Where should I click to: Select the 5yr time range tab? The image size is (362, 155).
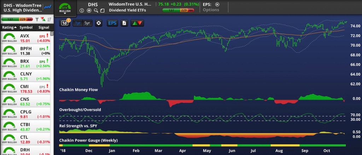87,23
